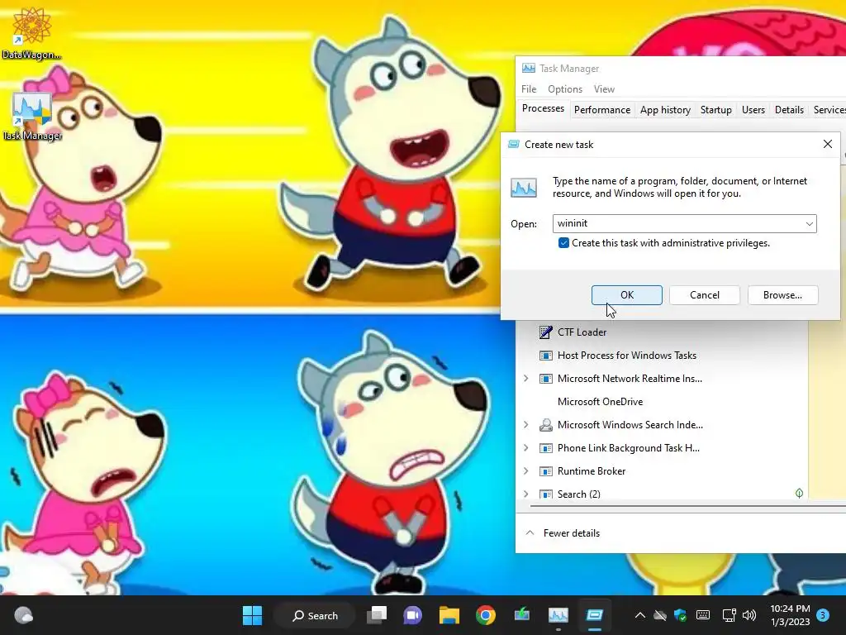
Task: Open notification center badge showing 3
Action: tap(823, 615)
